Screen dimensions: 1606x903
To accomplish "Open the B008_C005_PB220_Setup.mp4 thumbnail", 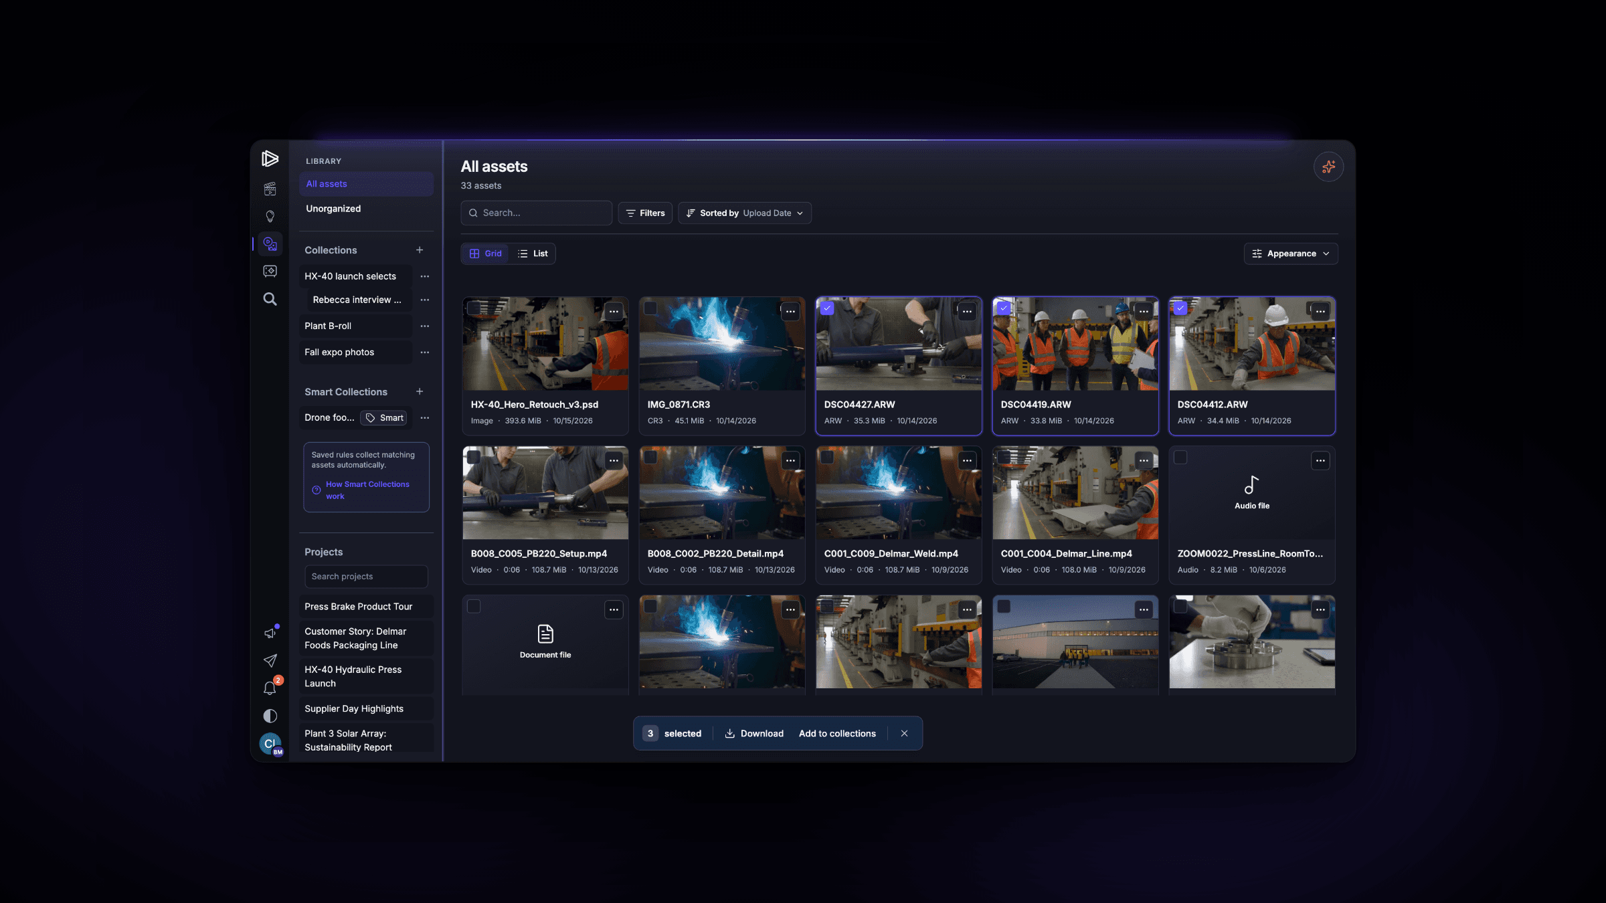I will coord(545,493).
